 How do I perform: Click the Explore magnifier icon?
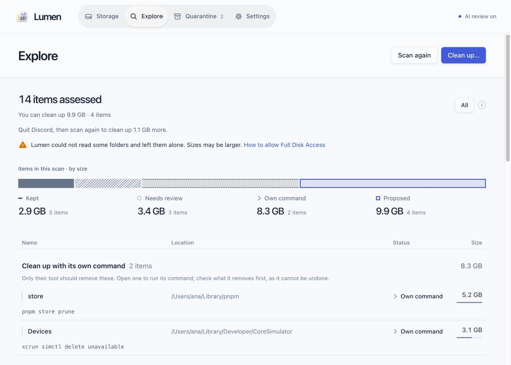click(x=134, y=16)
